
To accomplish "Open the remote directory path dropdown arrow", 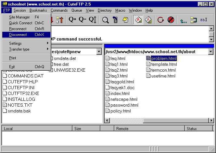I will coord(211,52).
